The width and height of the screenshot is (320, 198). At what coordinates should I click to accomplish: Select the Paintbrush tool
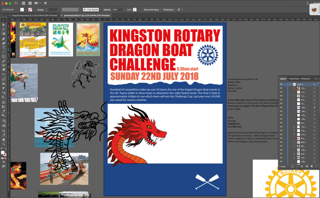[3, 61]
